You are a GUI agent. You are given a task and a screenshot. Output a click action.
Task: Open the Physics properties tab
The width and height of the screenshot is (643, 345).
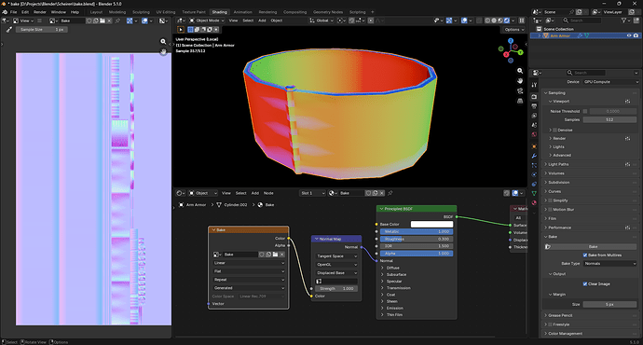[534, 174]
